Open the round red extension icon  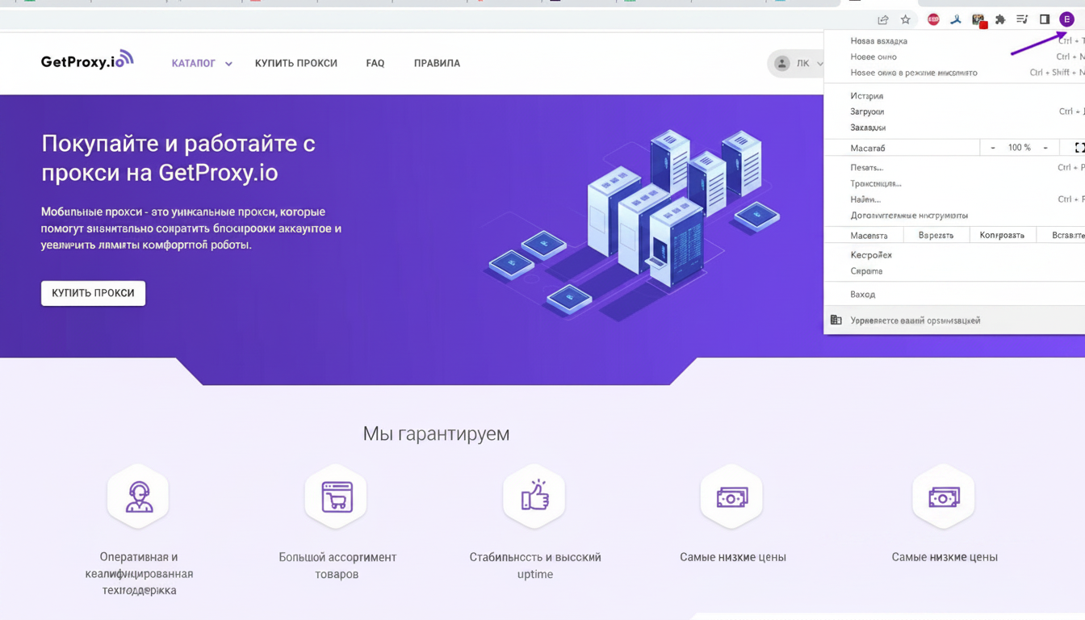point(933,19)
